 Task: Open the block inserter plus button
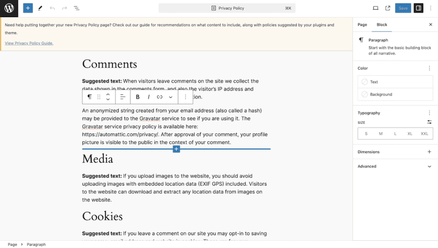pos(28,8)
